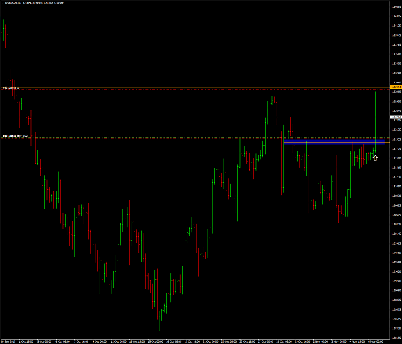The height and width of the screenshot is (344, 402).
Task: Click the USDCAD,H4 symbol title text
Action: [x=13, y=3]
